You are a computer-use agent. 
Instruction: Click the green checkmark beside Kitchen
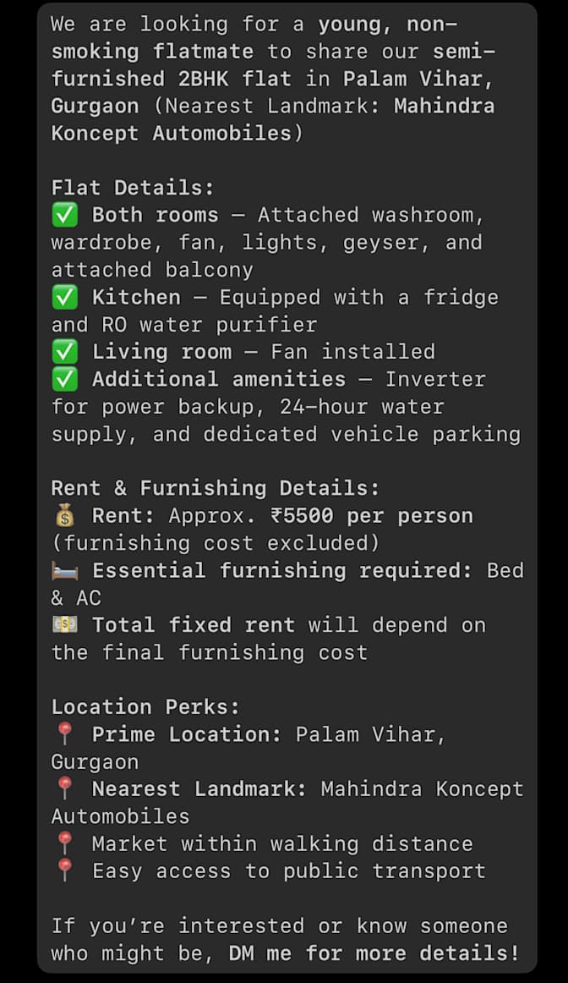click(x=64, y=297)
